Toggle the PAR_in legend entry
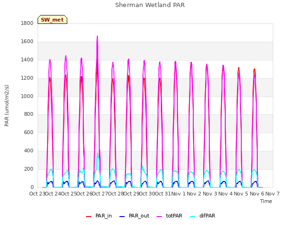 click(x=99, y=216)
